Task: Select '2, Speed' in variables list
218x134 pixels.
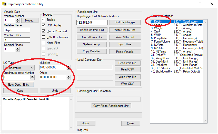Action: pyautogui.click(x=176, y=25)
